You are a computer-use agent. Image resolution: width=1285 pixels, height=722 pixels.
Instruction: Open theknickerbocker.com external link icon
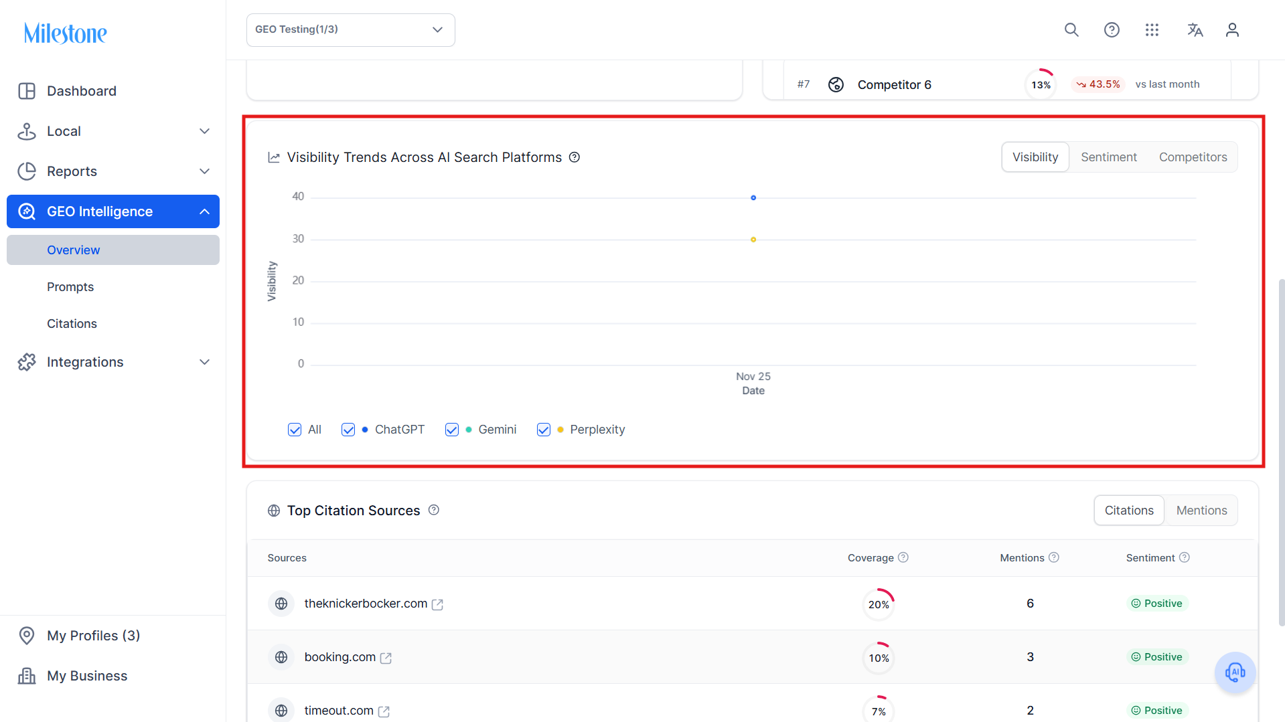(437, 604)
